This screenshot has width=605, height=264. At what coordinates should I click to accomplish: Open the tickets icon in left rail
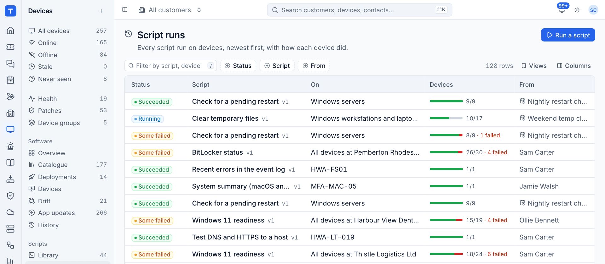(x=10, y=47)
